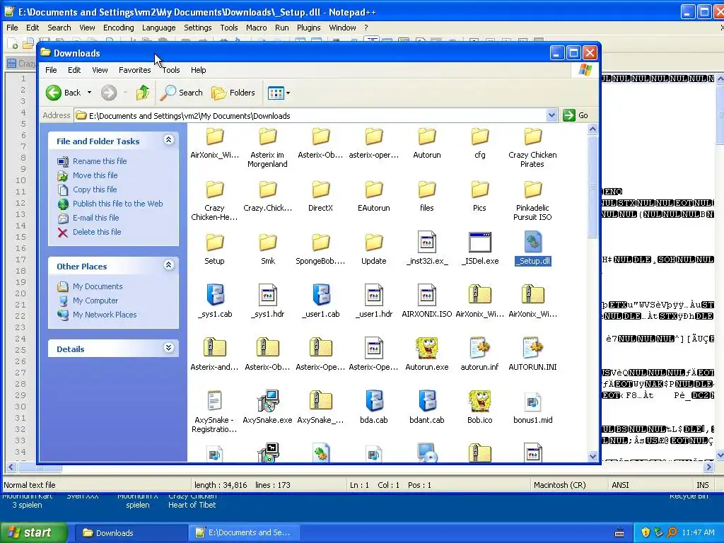724x543 pixels.
Task: Open the Plugins menu in Notepad++
Action: (308, 28)
